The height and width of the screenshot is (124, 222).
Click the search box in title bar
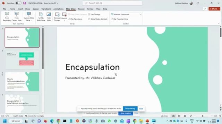[112, 3]
